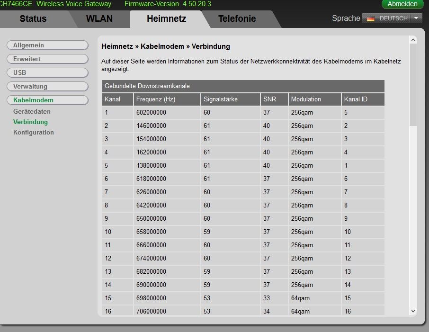Click the Firmware-Version 4.50.20.3 text
Screen dimensions: 429x332
coord(168,4)
